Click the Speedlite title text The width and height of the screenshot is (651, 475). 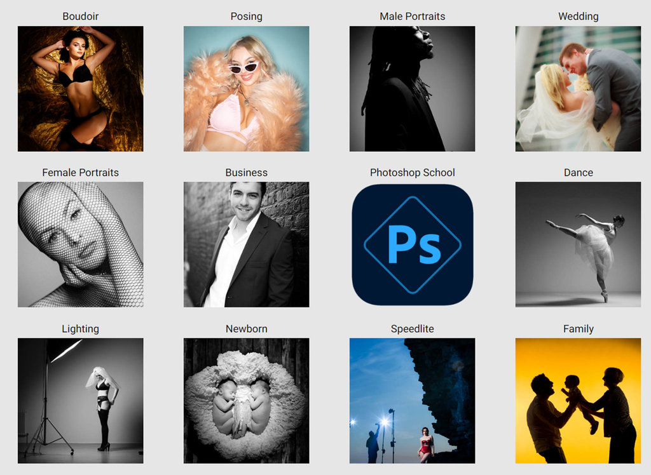coord(412,329)
